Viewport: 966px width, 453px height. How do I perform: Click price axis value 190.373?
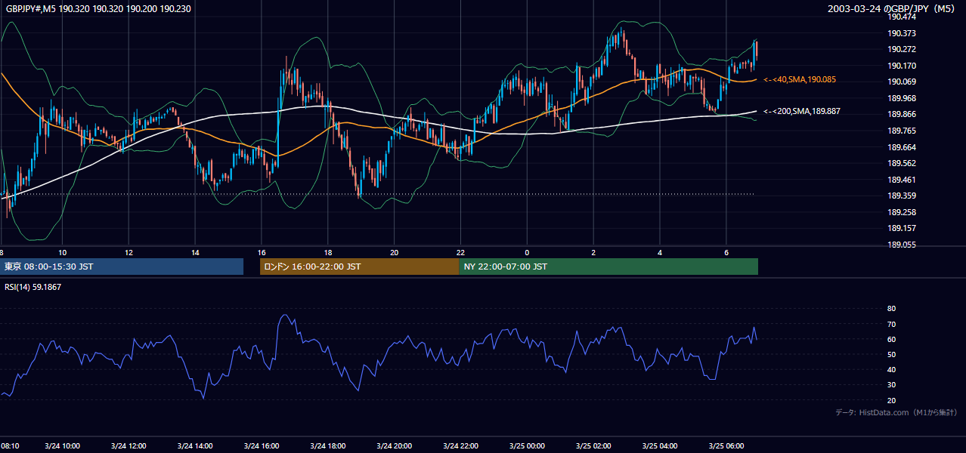click(x=901, y=33)
